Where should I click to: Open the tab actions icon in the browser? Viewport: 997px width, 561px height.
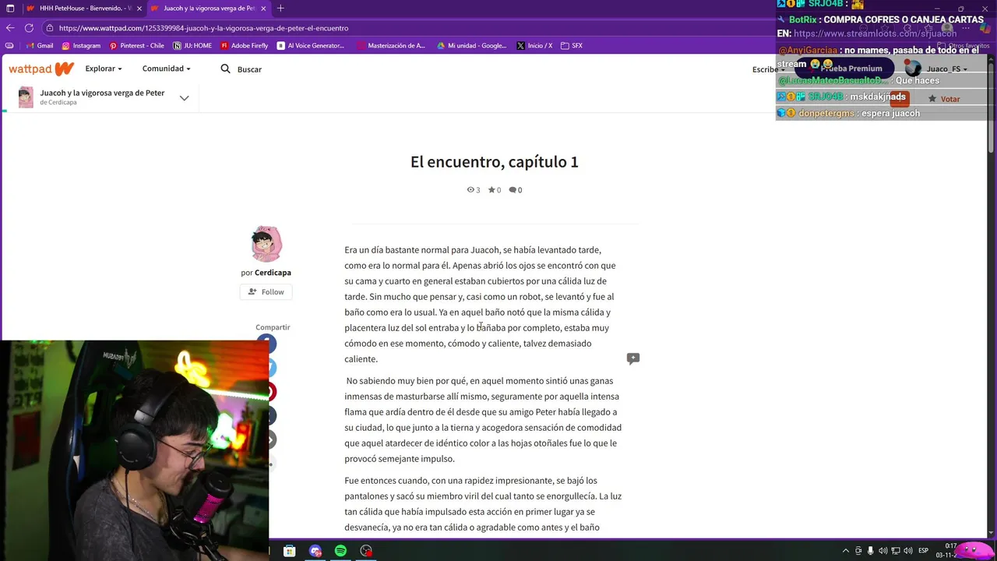point(10,9)
